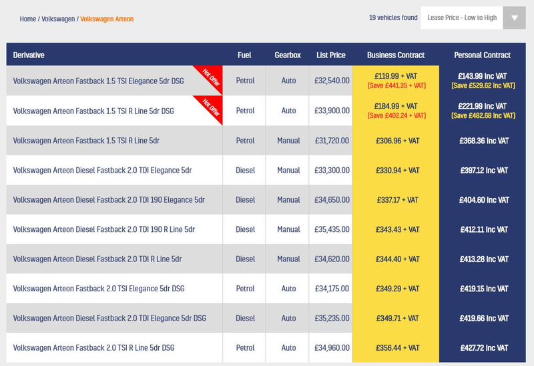Select personal price £397.12 Inc VAT
This screenshot has height=366, width=534.
coord(484,171)
